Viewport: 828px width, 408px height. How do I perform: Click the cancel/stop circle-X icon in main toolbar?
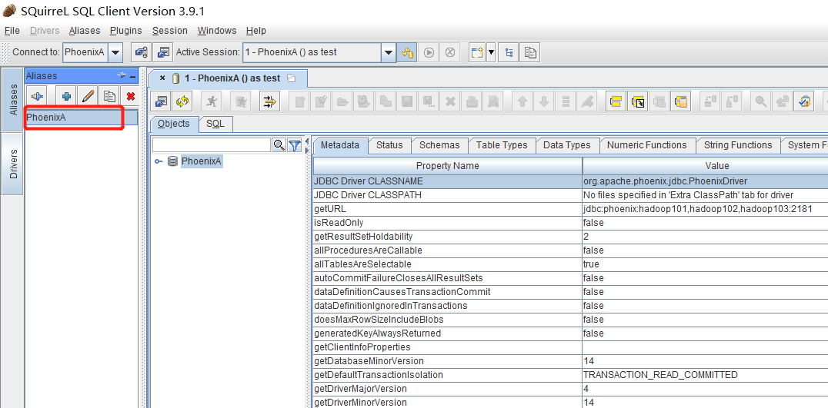pyautogui.click(x=450, y=52)
